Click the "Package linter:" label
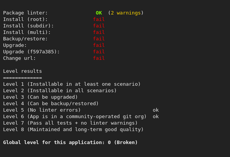The width and height of the screenshot is (230, 157). (26, 13)
